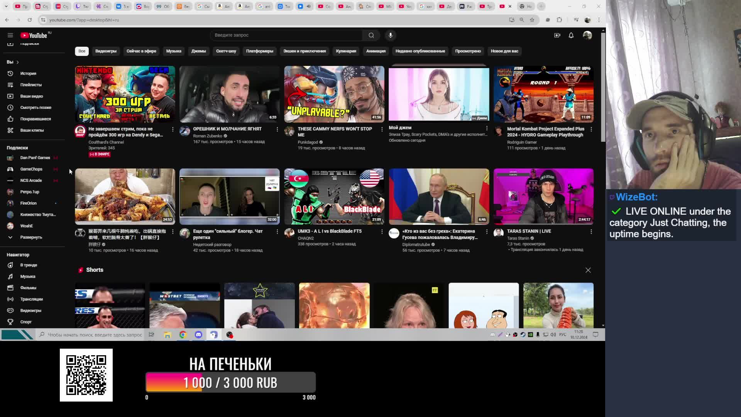The height and width of the screenshot is (417, 741).
Task: Open Trending in the Navigator section
Action: click(x=29, y=265)
